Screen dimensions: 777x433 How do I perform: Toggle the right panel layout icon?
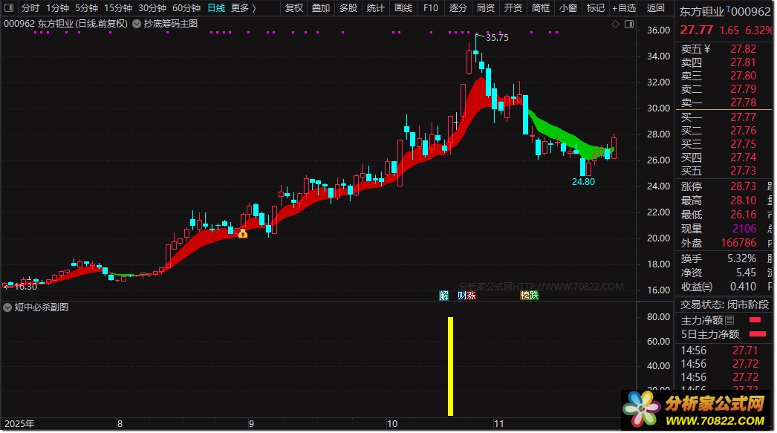(629, 24)
